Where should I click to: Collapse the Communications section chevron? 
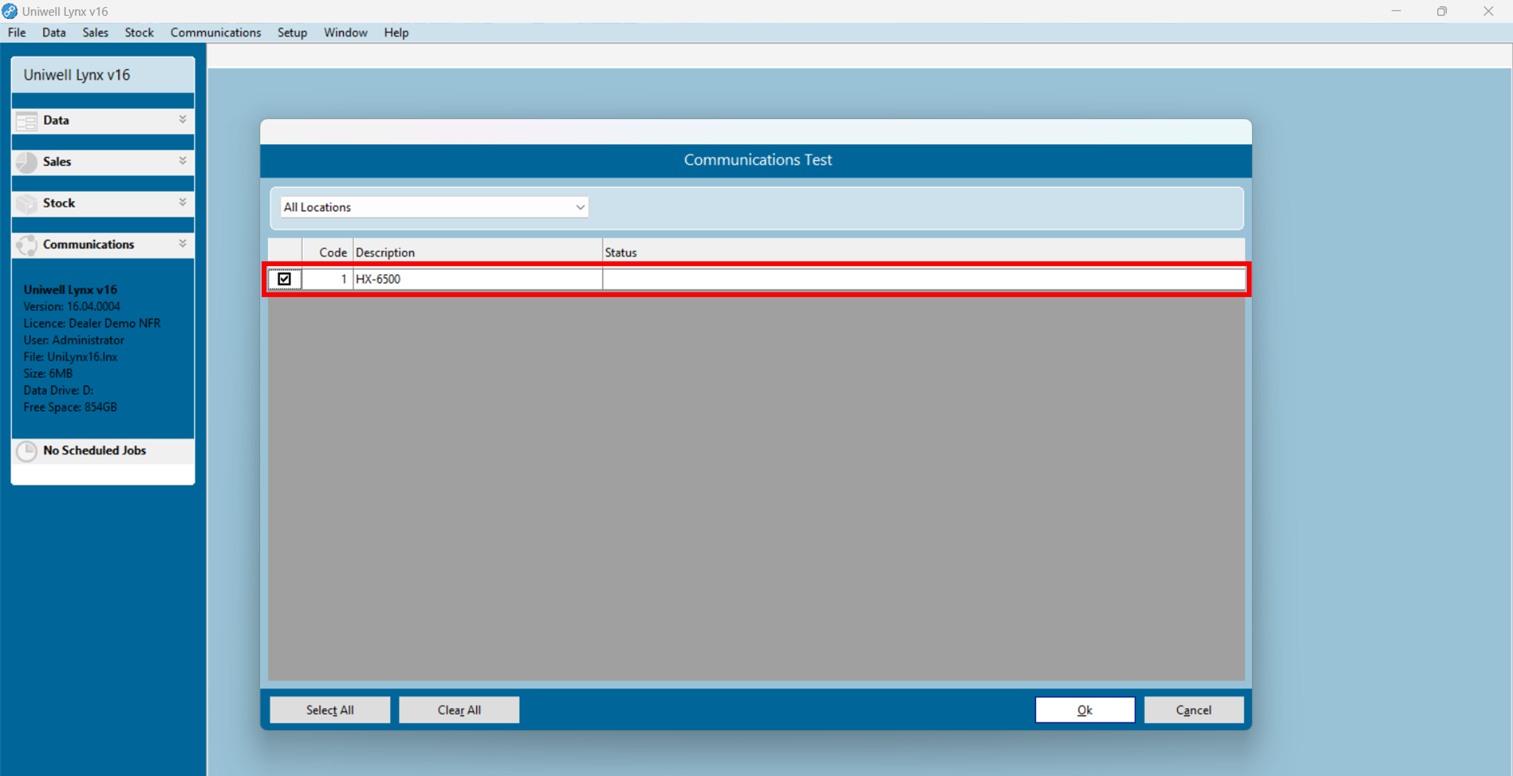(183, 244)
